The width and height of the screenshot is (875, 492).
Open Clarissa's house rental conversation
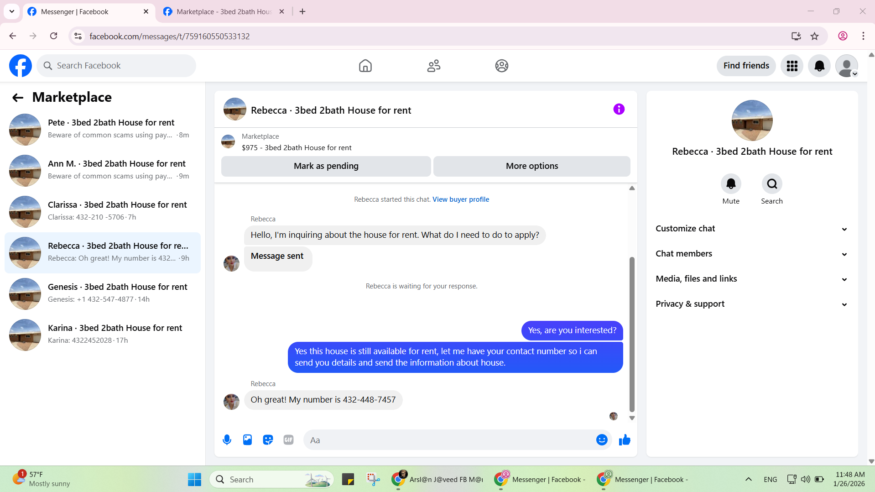[x=103, y=212]
